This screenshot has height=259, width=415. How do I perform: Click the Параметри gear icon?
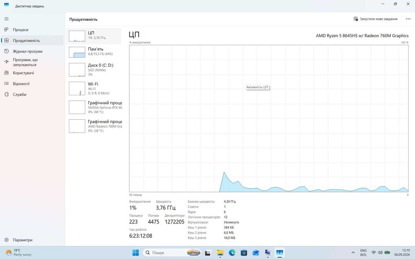[x=7, y=240]
